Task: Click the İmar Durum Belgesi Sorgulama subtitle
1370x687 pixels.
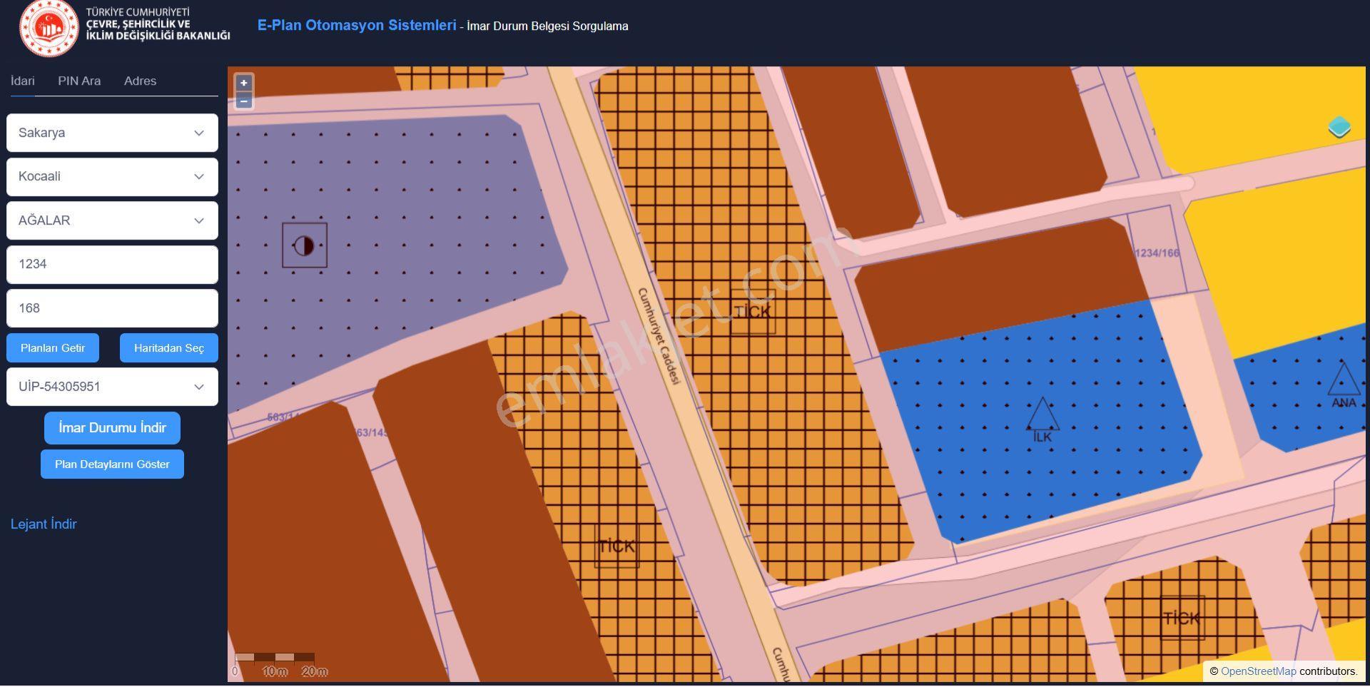Action: point(547,26)
